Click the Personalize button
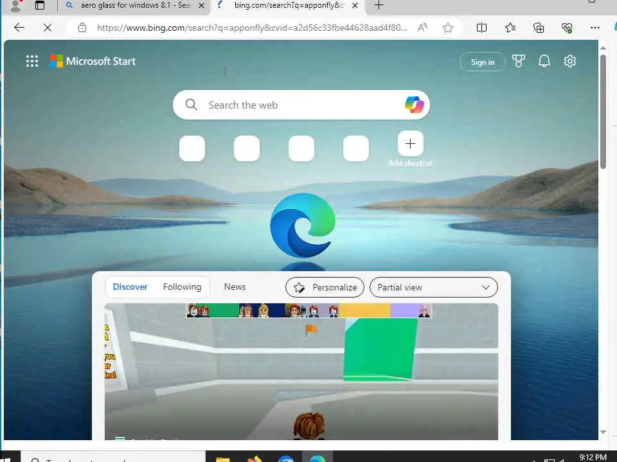The height and width of the screenshot is (462, 617). (325, 287)
